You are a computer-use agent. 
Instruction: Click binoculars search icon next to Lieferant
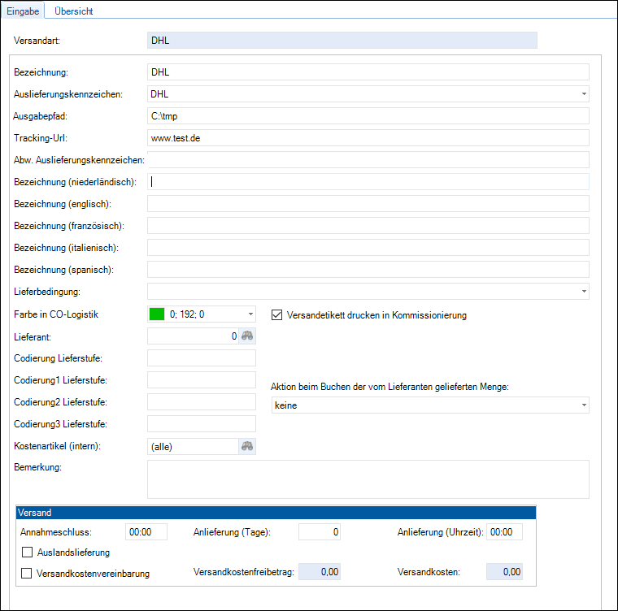pos(247,336)
